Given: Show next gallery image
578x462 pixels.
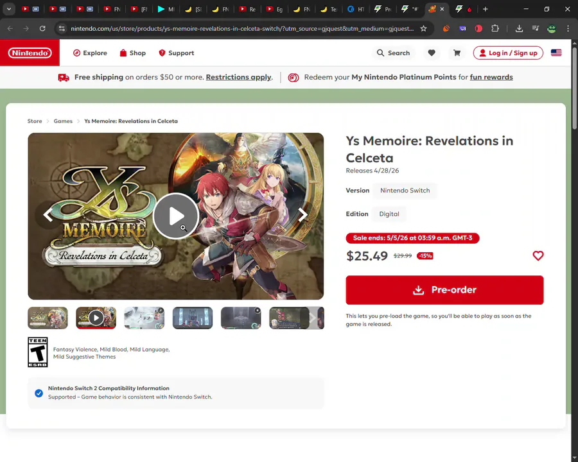Looking at the screenshot, I should tap(302, 215).
